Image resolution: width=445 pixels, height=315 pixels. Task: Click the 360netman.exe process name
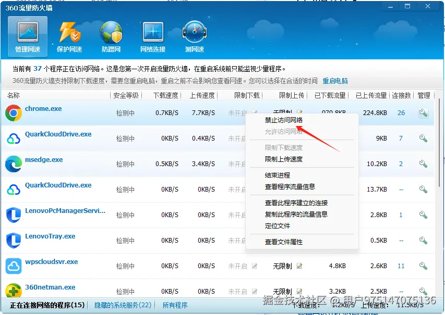50,287
